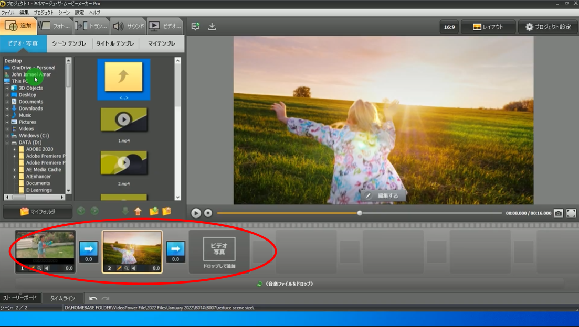579x327 pixels.
Task: Click the magnifier icon on scene 1
Action: pyautogui.click(x=39, y=268)
